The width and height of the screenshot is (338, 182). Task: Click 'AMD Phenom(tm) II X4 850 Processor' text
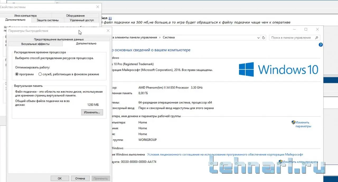pos(164,87)
